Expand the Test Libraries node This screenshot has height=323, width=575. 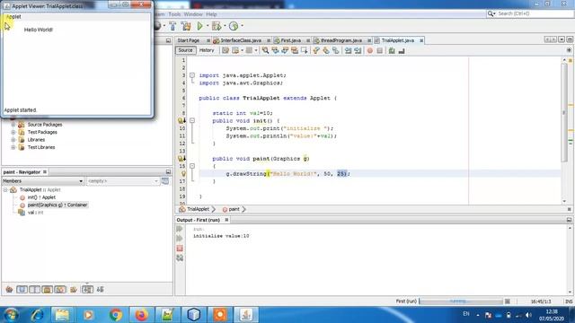pos(13,147)
